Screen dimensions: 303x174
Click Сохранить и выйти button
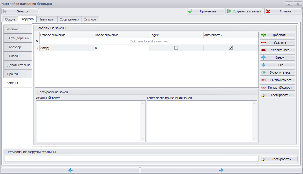point(244,11)
